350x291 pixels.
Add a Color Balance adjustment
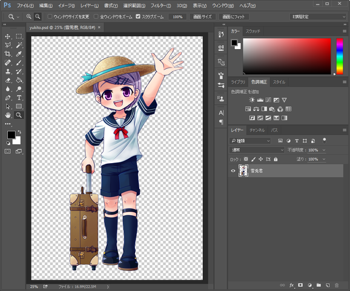(256, 109)
